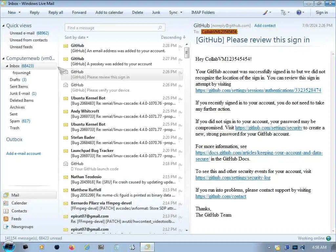The height and width of the screenshot is (252, 336).
Task: Open the paintbrush color scheme menu
Action: [267, 12]
